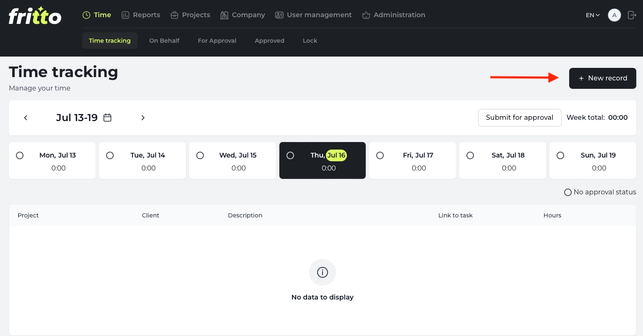Image resolution: width=643 pixels, height=336 pixels.
Task: Open the Administration menu
Action: 393,15
